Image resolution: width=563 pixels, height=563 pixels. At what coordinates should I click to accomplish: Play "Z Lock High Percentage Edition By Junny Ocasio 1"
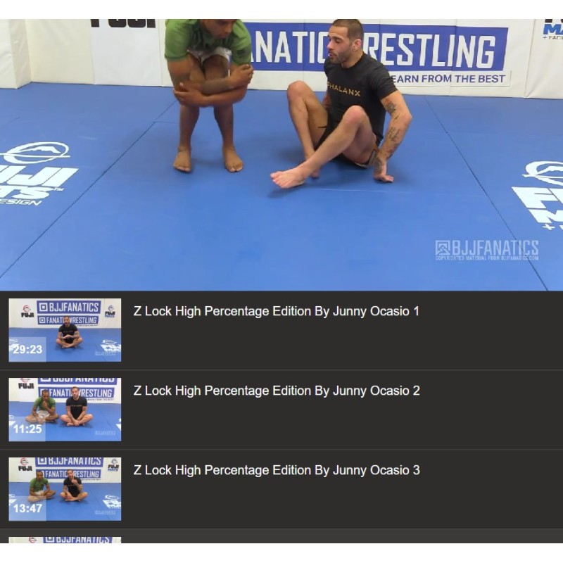pyautogui.click(x=276, y=311)
